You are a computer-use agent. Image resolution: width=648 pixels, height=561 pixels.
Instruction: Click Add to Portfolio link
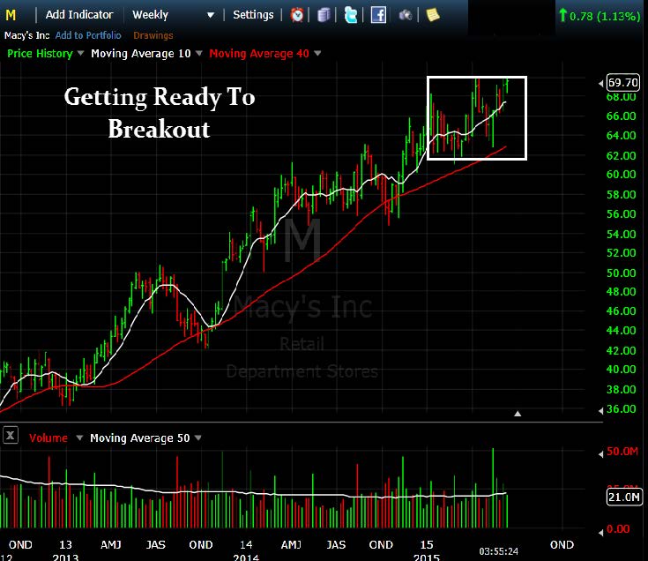point(88,35)
